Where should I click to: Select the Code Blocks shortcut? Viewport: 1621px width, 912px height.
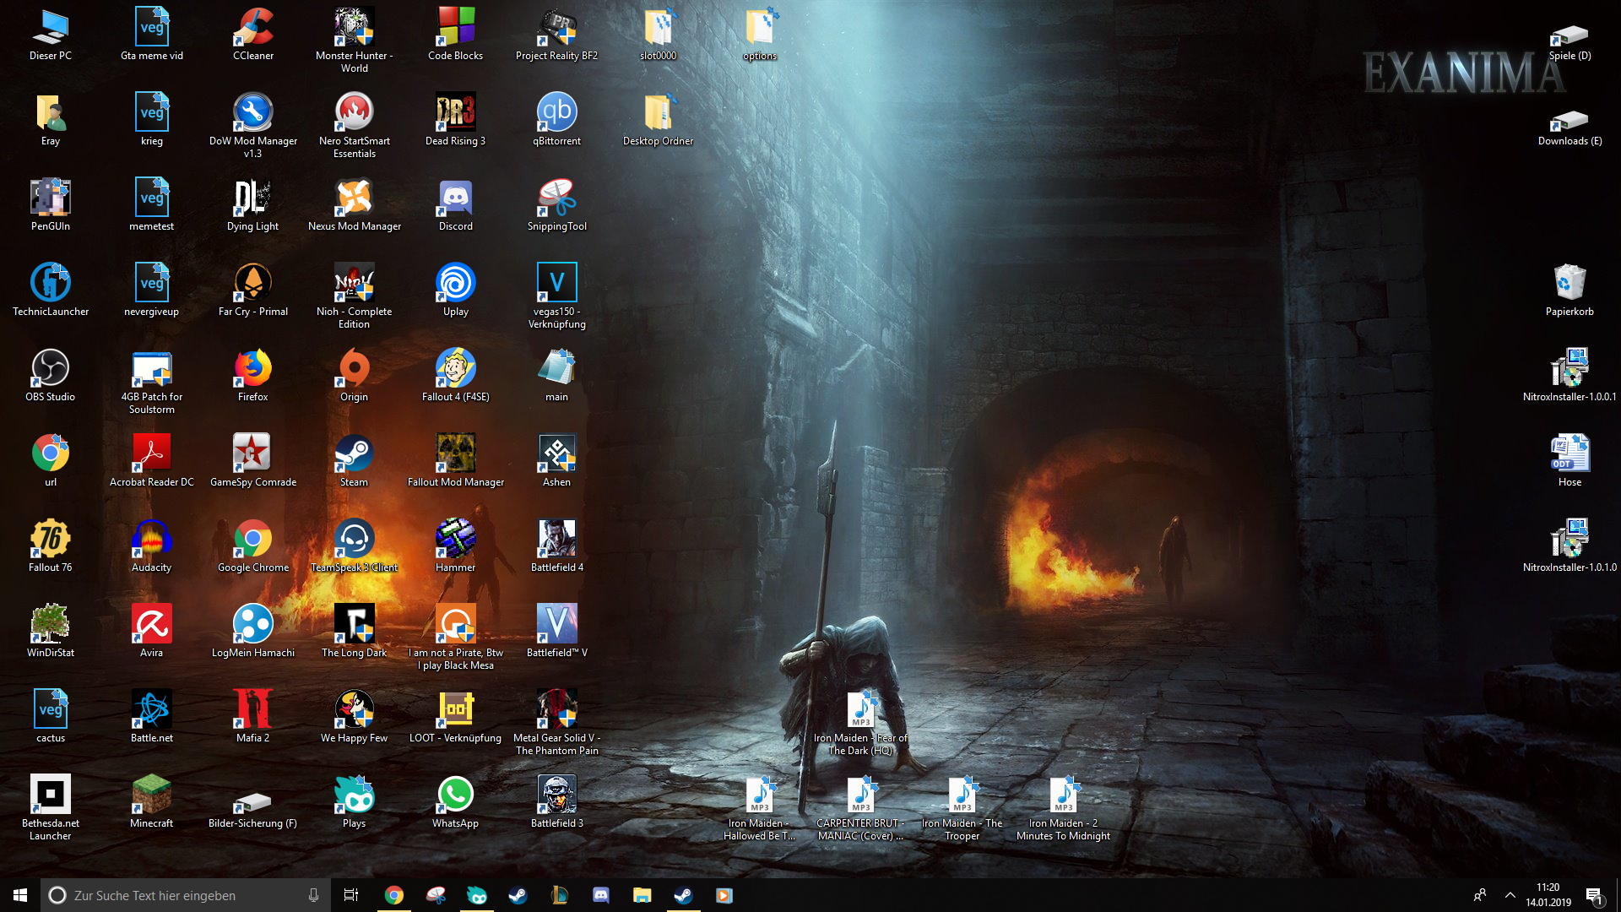(x=456, y=35)
